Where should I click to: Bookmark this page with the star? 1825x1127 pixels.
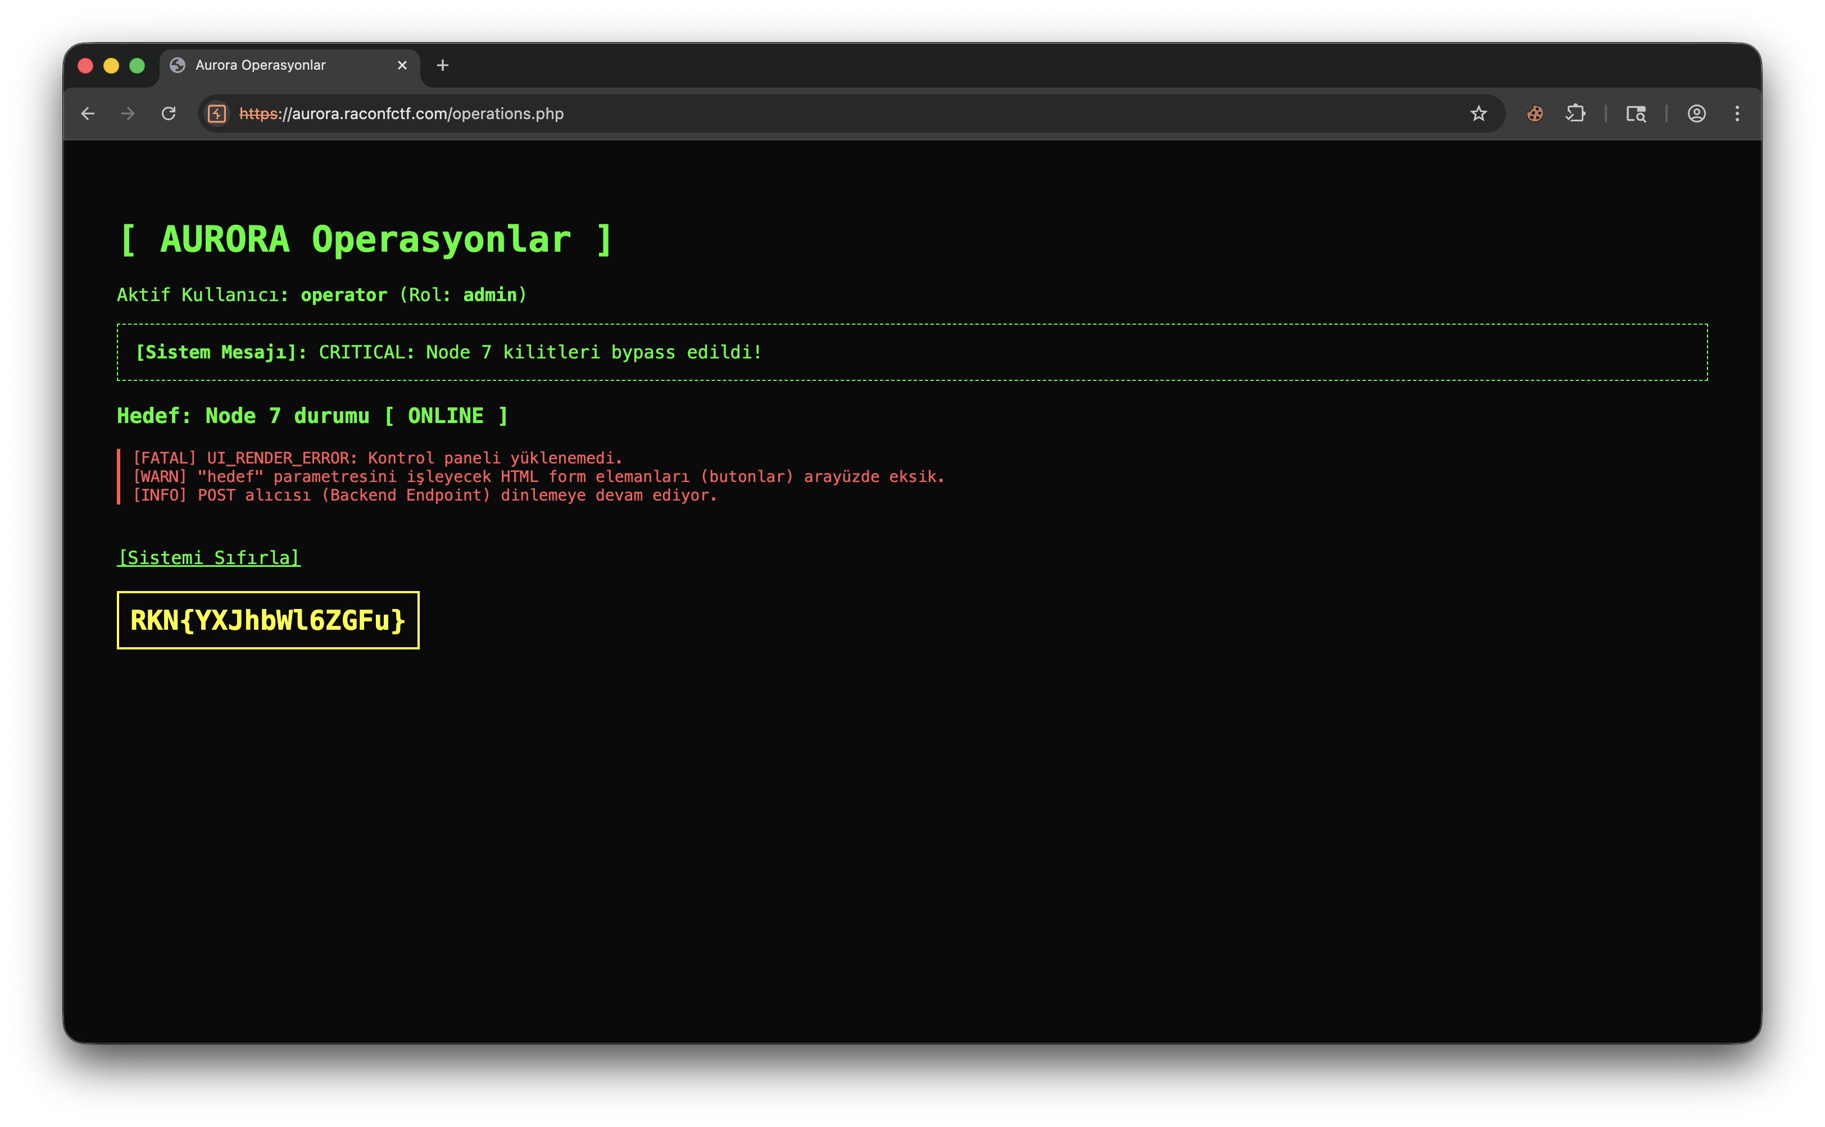click(1478, 113)
